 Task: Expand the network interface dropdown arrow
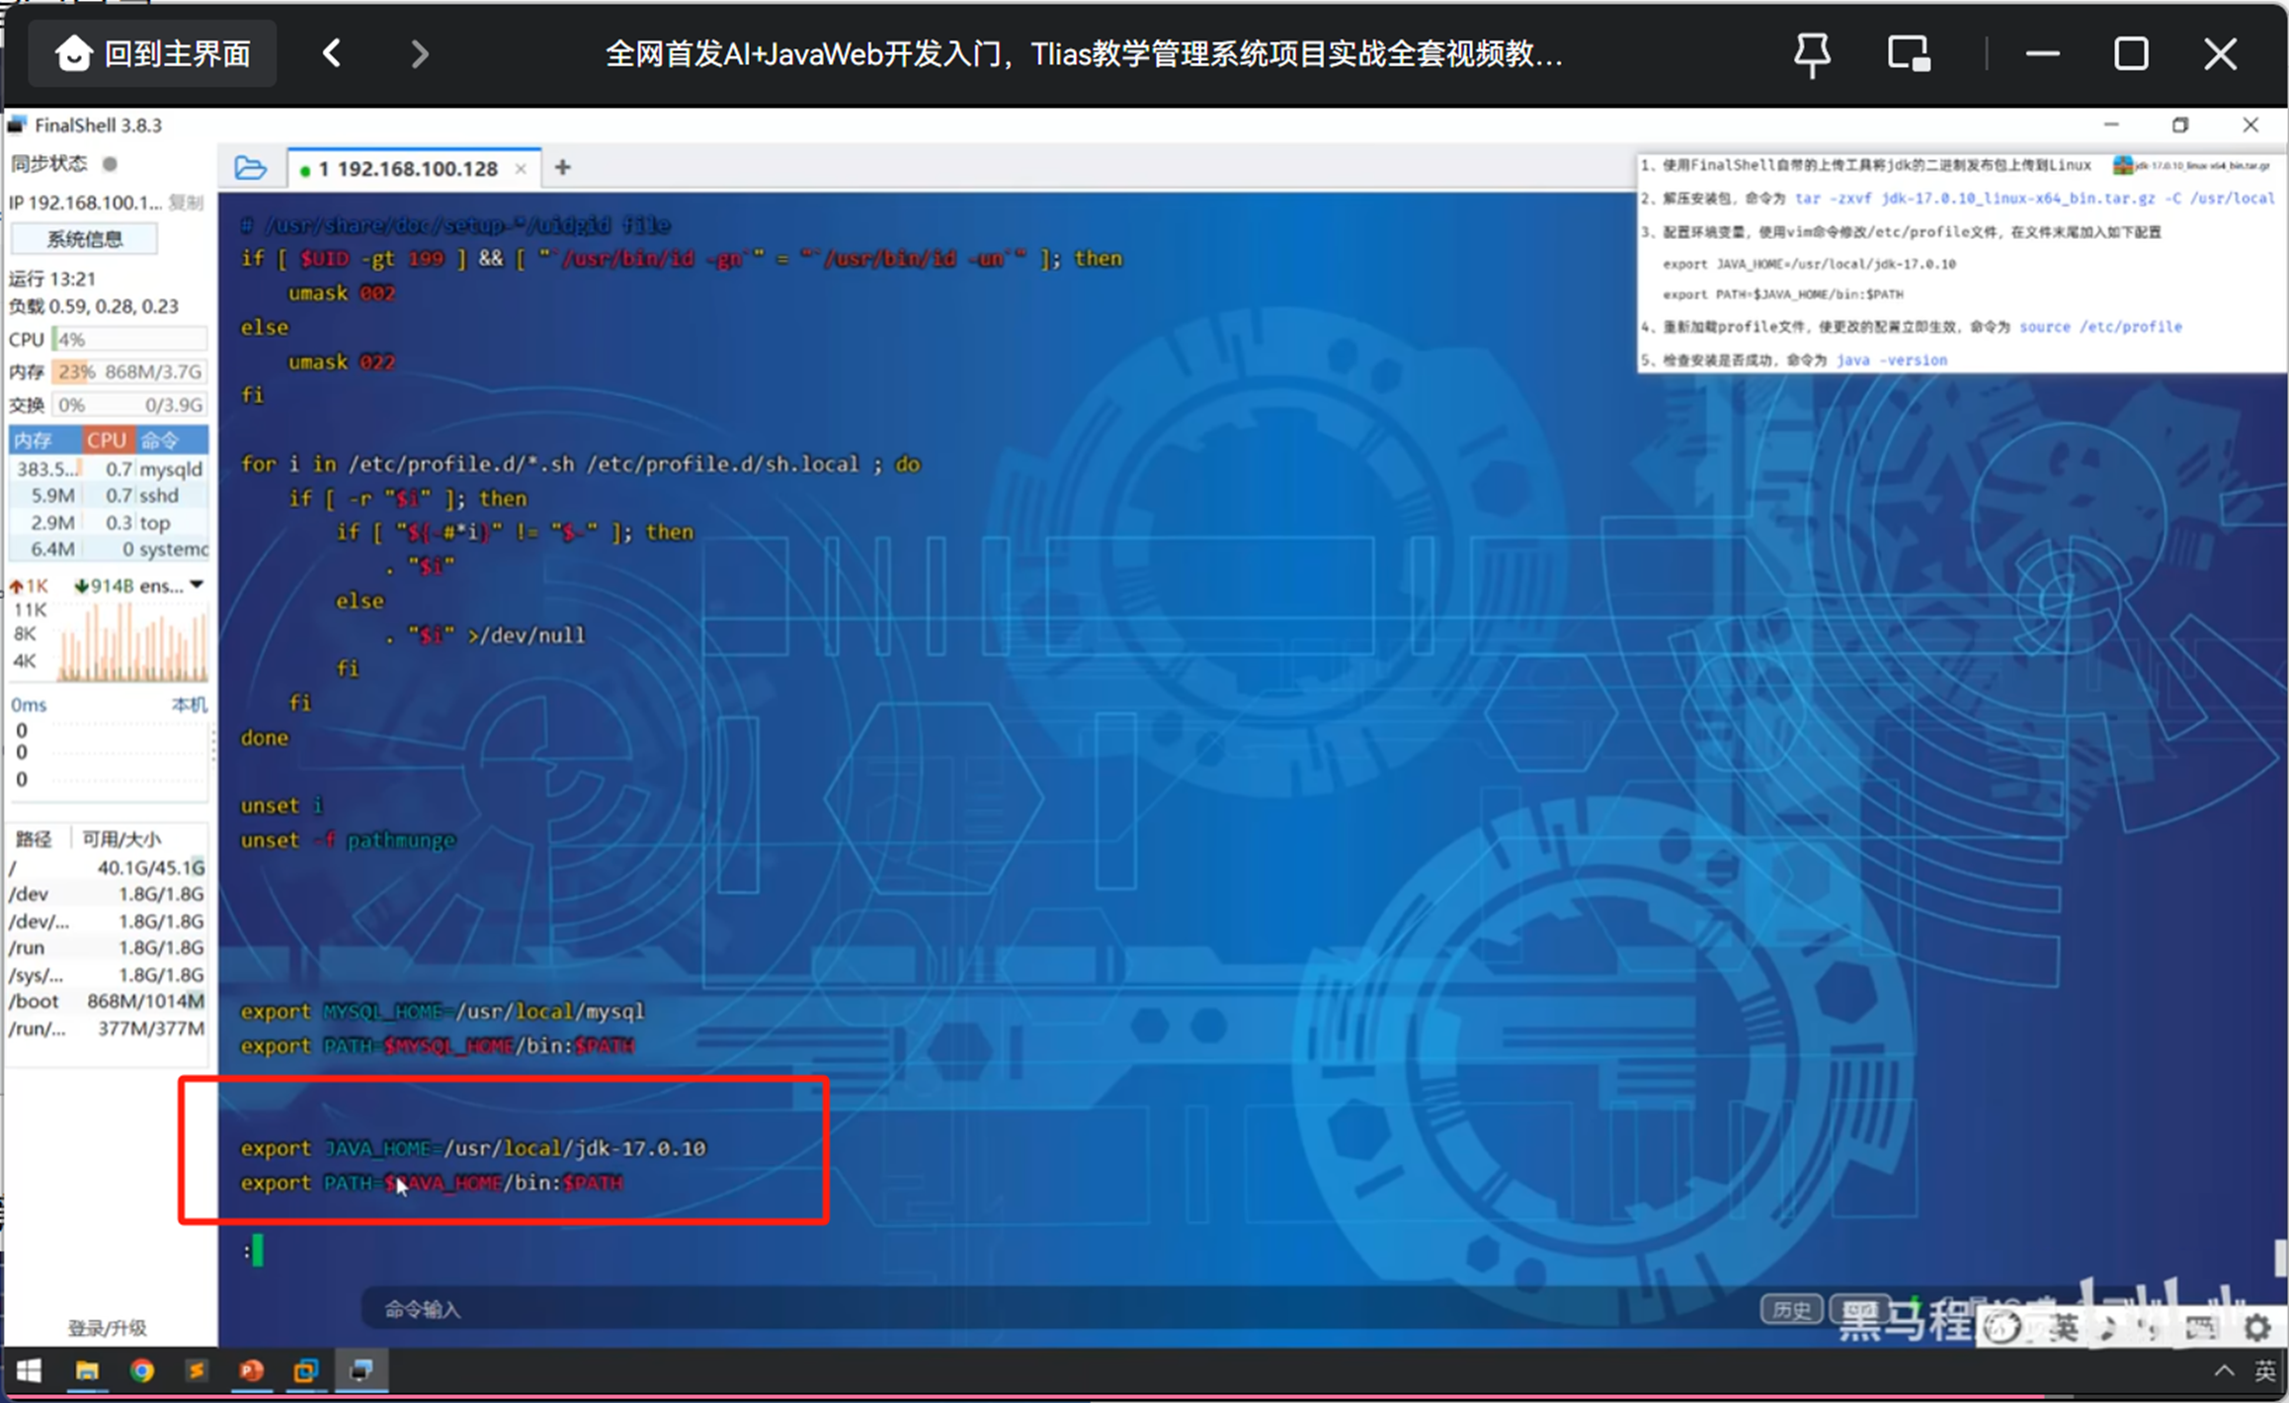point(197,585)
